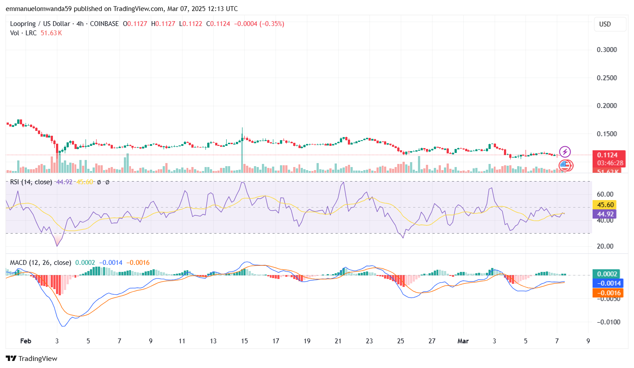Screen dimensions: 634x368
Task: Click the yellow 45.60 RSI axis label
Action: 604,204
